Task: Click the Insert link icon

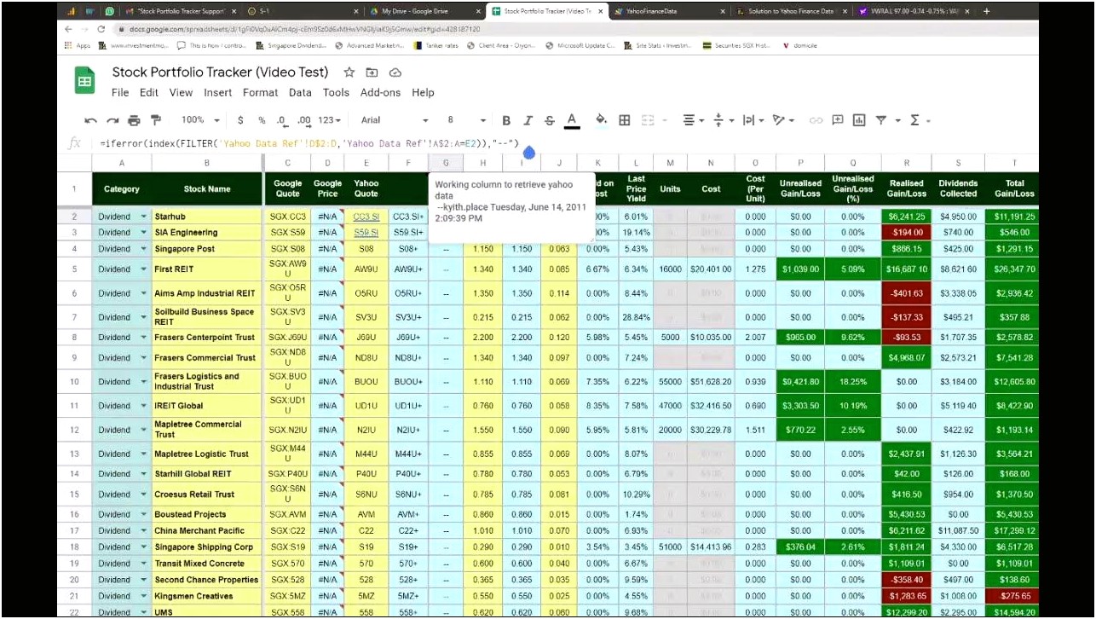Action: (816, 120)
